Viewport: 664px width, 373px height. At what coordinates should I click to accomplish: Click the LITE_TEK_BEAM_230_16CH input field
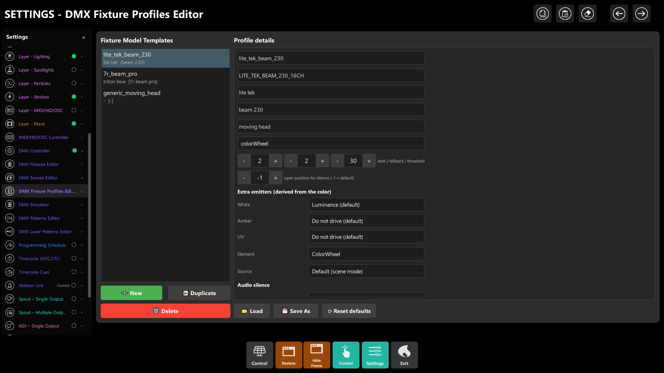331,75
